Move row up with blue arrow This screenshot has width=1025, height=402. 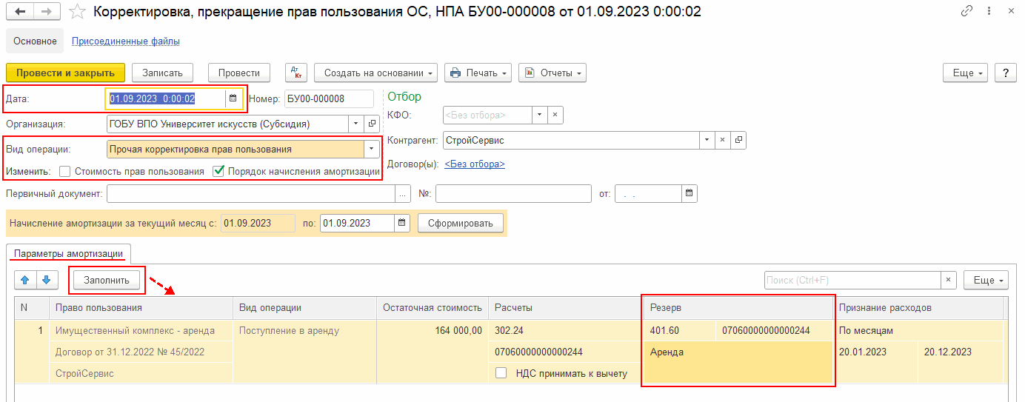26,280
